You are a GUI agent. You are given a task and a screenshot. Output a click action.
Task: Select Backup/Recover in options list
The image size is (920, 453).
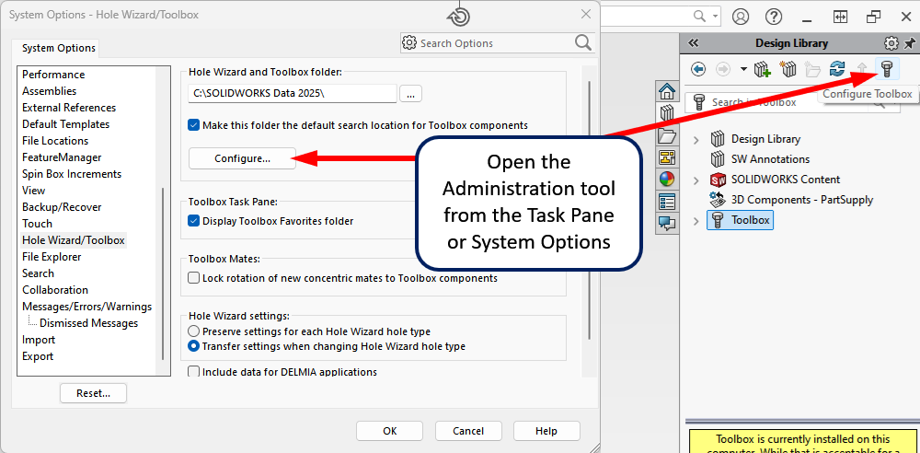[62, 207]
